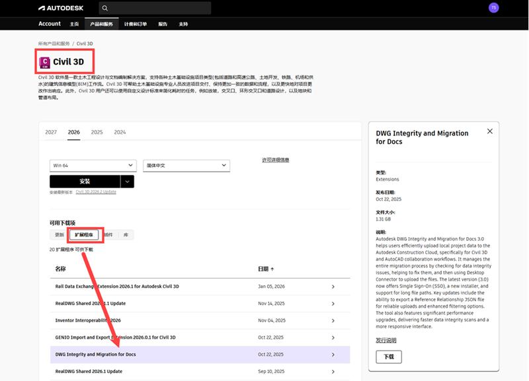Open the TS user avatar menu
Image resolution: width=529 pixels, height=381 pixels.
point(493,8)
